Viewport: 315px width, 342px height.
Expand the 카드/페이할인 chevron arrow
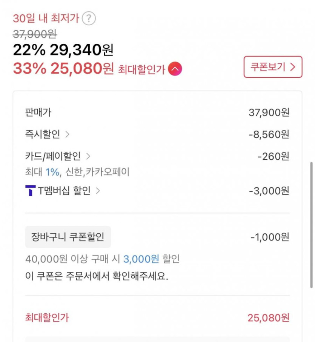coord(88,156)
